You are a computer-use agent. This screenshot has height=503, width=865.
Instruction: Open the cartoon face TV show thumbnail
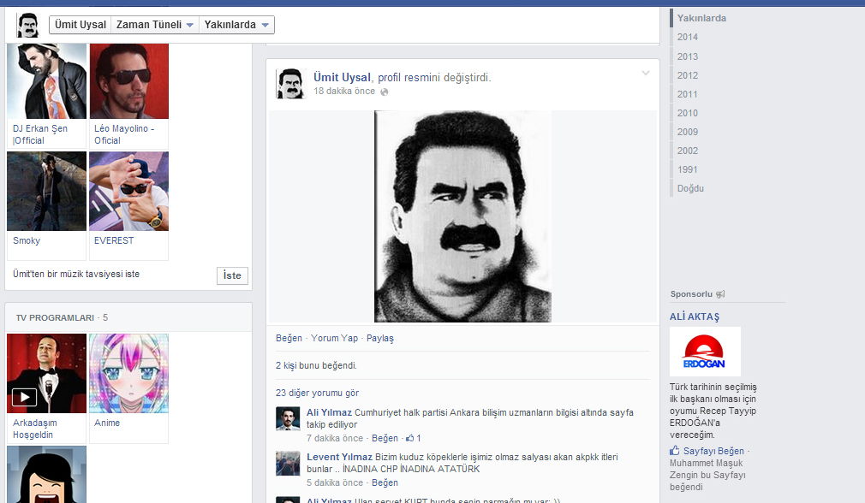coord(47,475)
